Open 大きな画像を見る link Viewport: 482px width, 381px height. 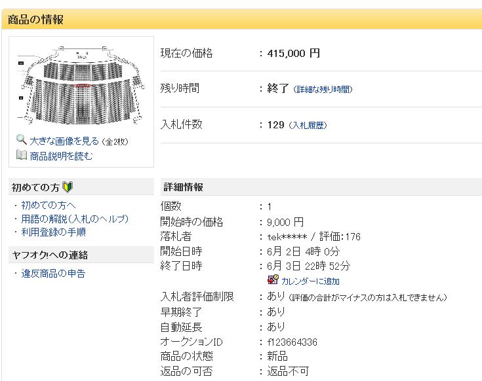[x=64, y=141]
